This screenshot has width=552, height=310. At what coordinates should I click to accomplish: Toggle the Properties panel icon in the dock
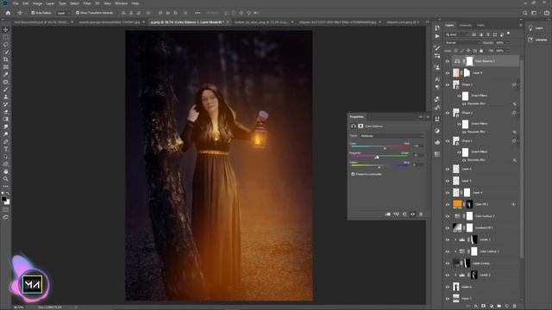(x=437, y=119)
